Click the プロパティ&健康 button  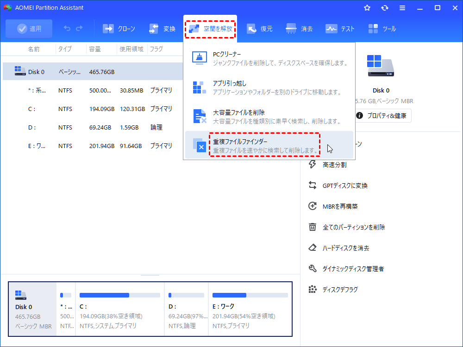pos(383,116)
